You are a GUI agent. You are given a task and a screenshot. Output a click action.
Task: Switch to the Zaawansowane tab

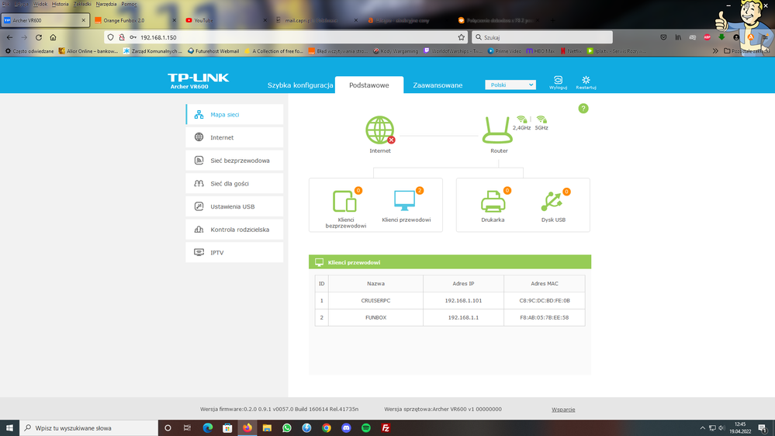tap(438, 85)
